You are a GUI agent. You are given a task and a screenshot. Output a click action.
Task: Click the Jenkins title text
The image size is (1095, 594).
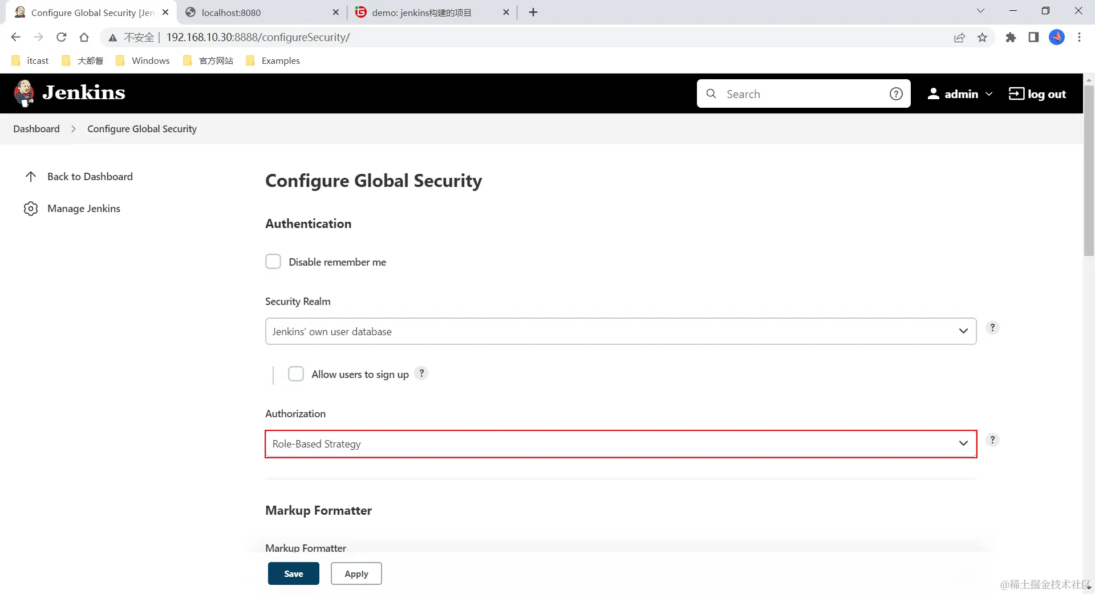(84, 92)
